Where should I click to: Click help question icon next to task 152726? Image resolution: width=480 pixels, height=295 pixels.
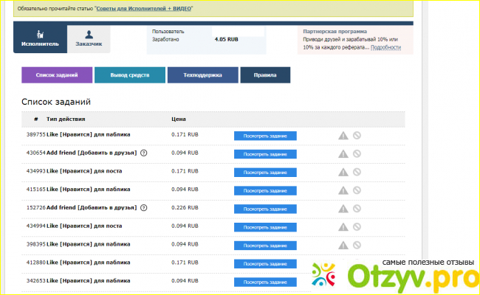tap(143, 207)
